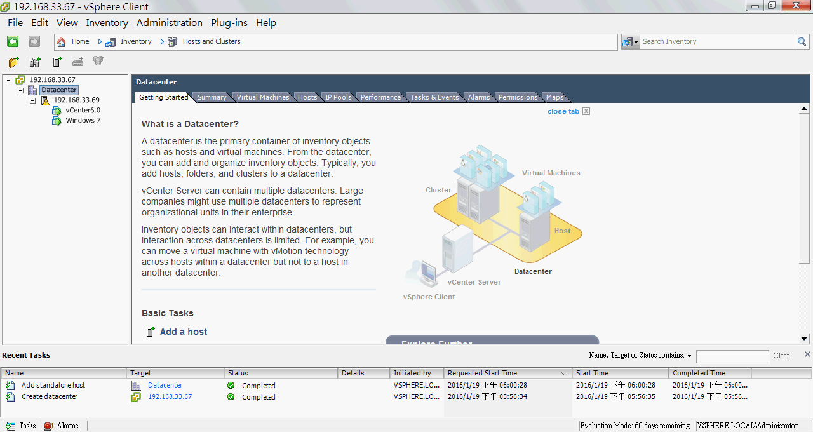The width and height of the screenshot is (813, 432).
Task: Click Completed status icon for Create datacenter
Action: (x=231, y=397)
